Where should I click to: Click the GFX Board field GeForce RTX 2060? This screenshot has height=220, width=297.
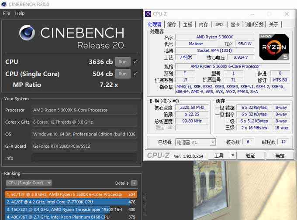click(x=84, y=146)
